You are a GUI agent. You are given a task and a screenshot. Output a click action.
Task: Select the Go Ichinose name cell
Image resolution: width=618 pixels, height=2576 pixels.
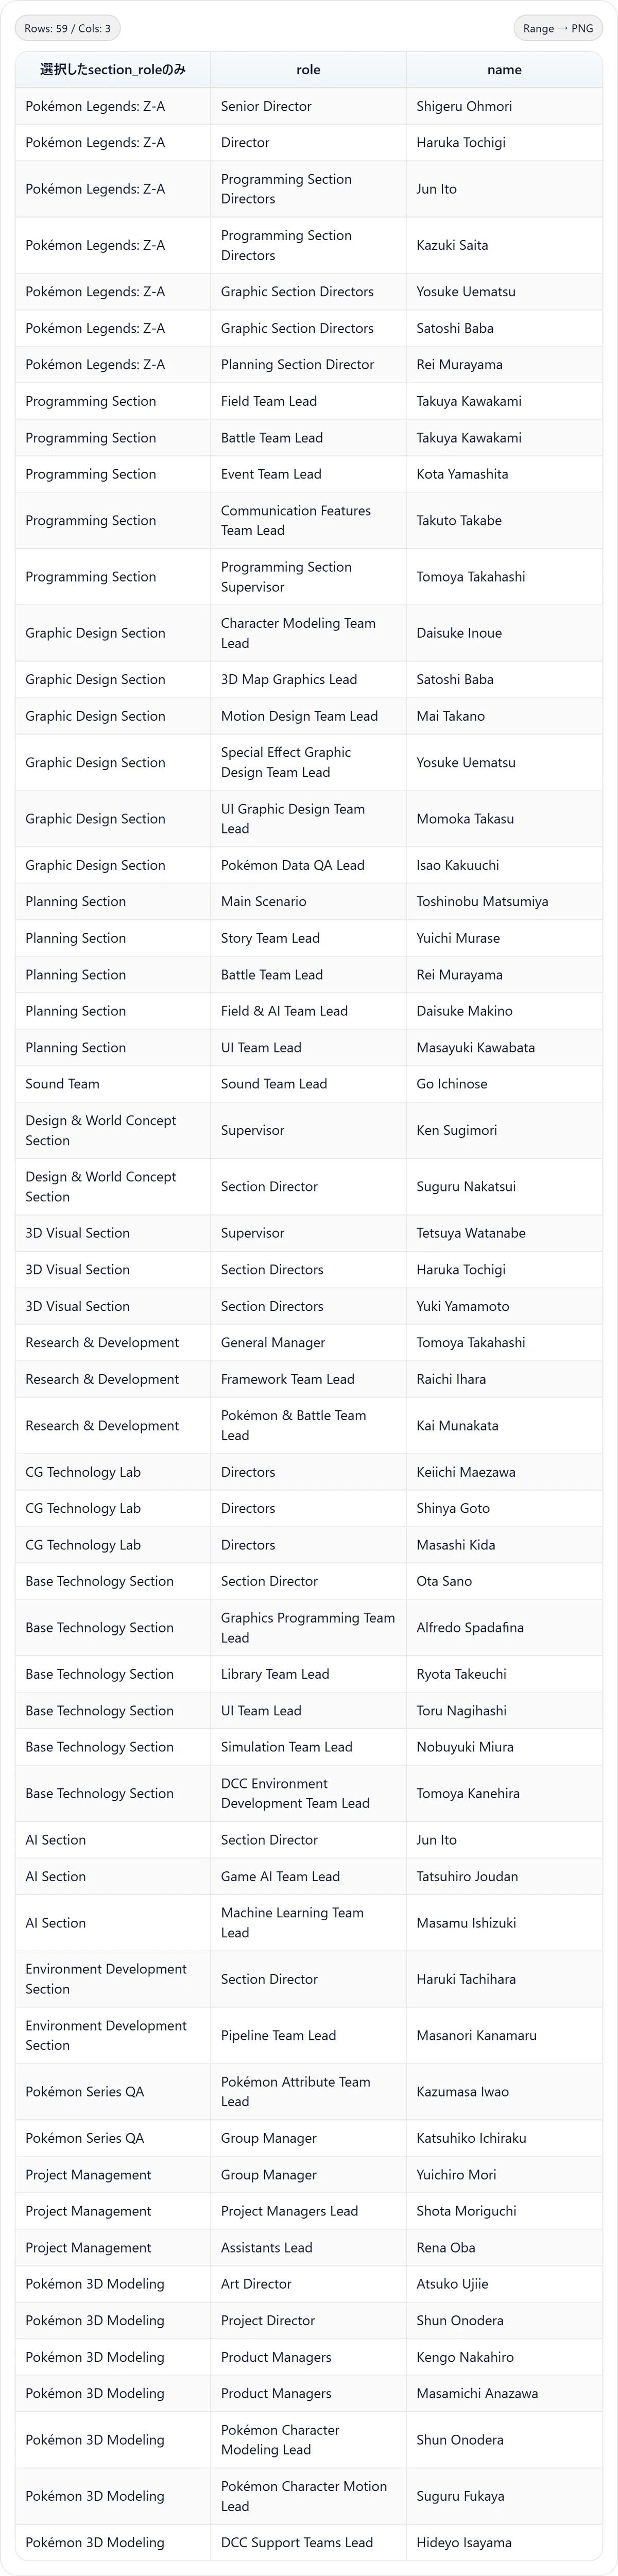504,1084
